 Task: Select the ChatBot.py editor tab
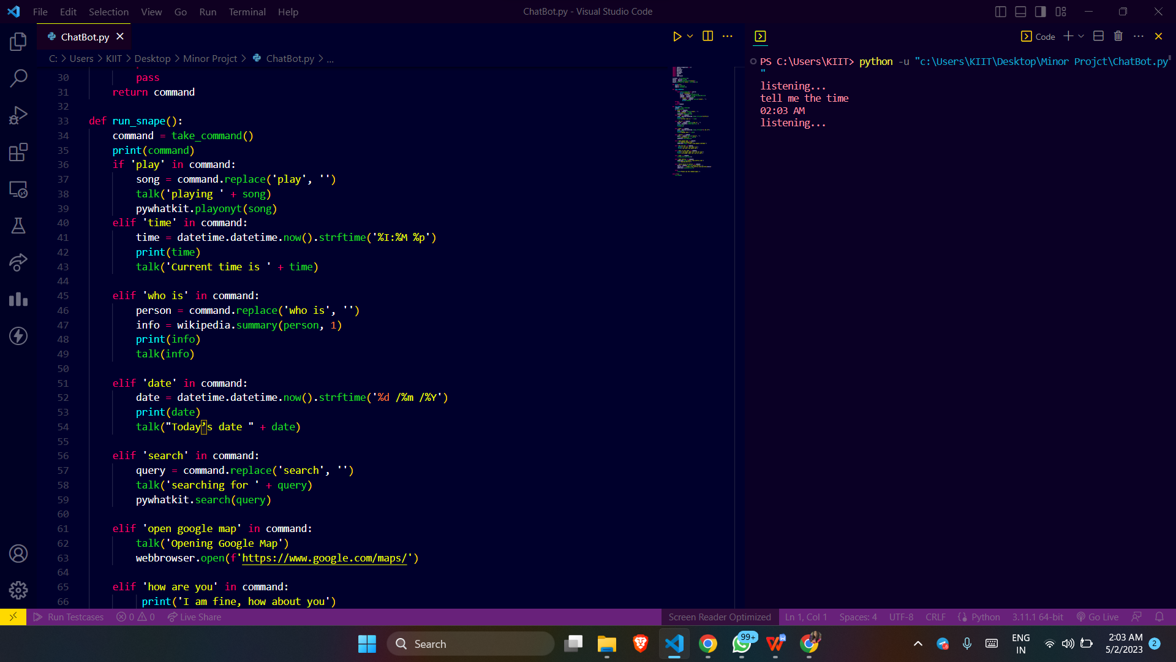pyautogui.click(x=85, y=37)
